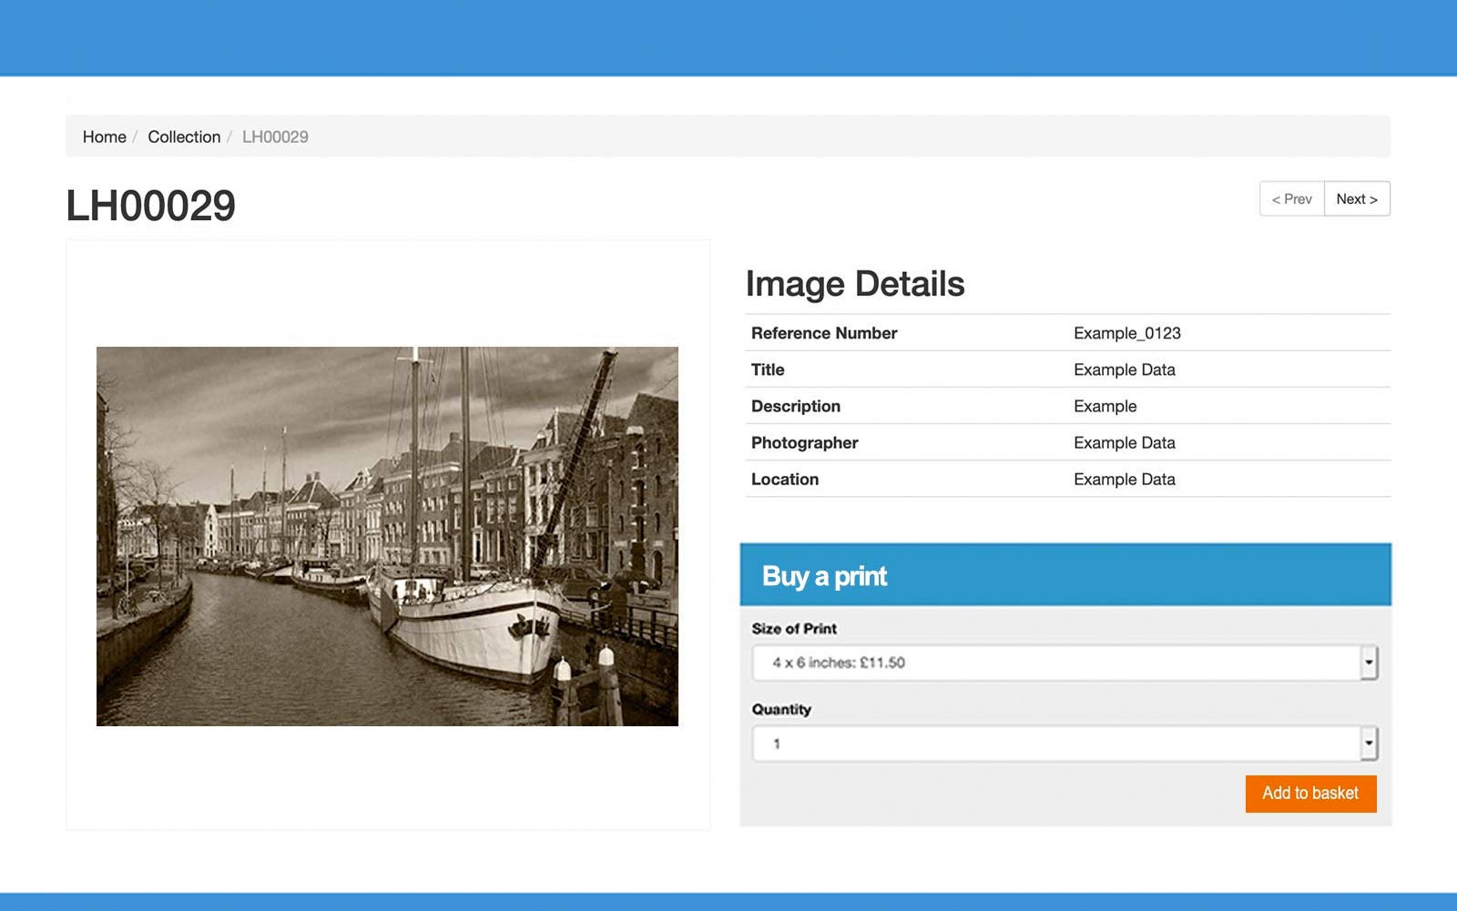Navigate to the next image with Next

[x=1356, y=198]
